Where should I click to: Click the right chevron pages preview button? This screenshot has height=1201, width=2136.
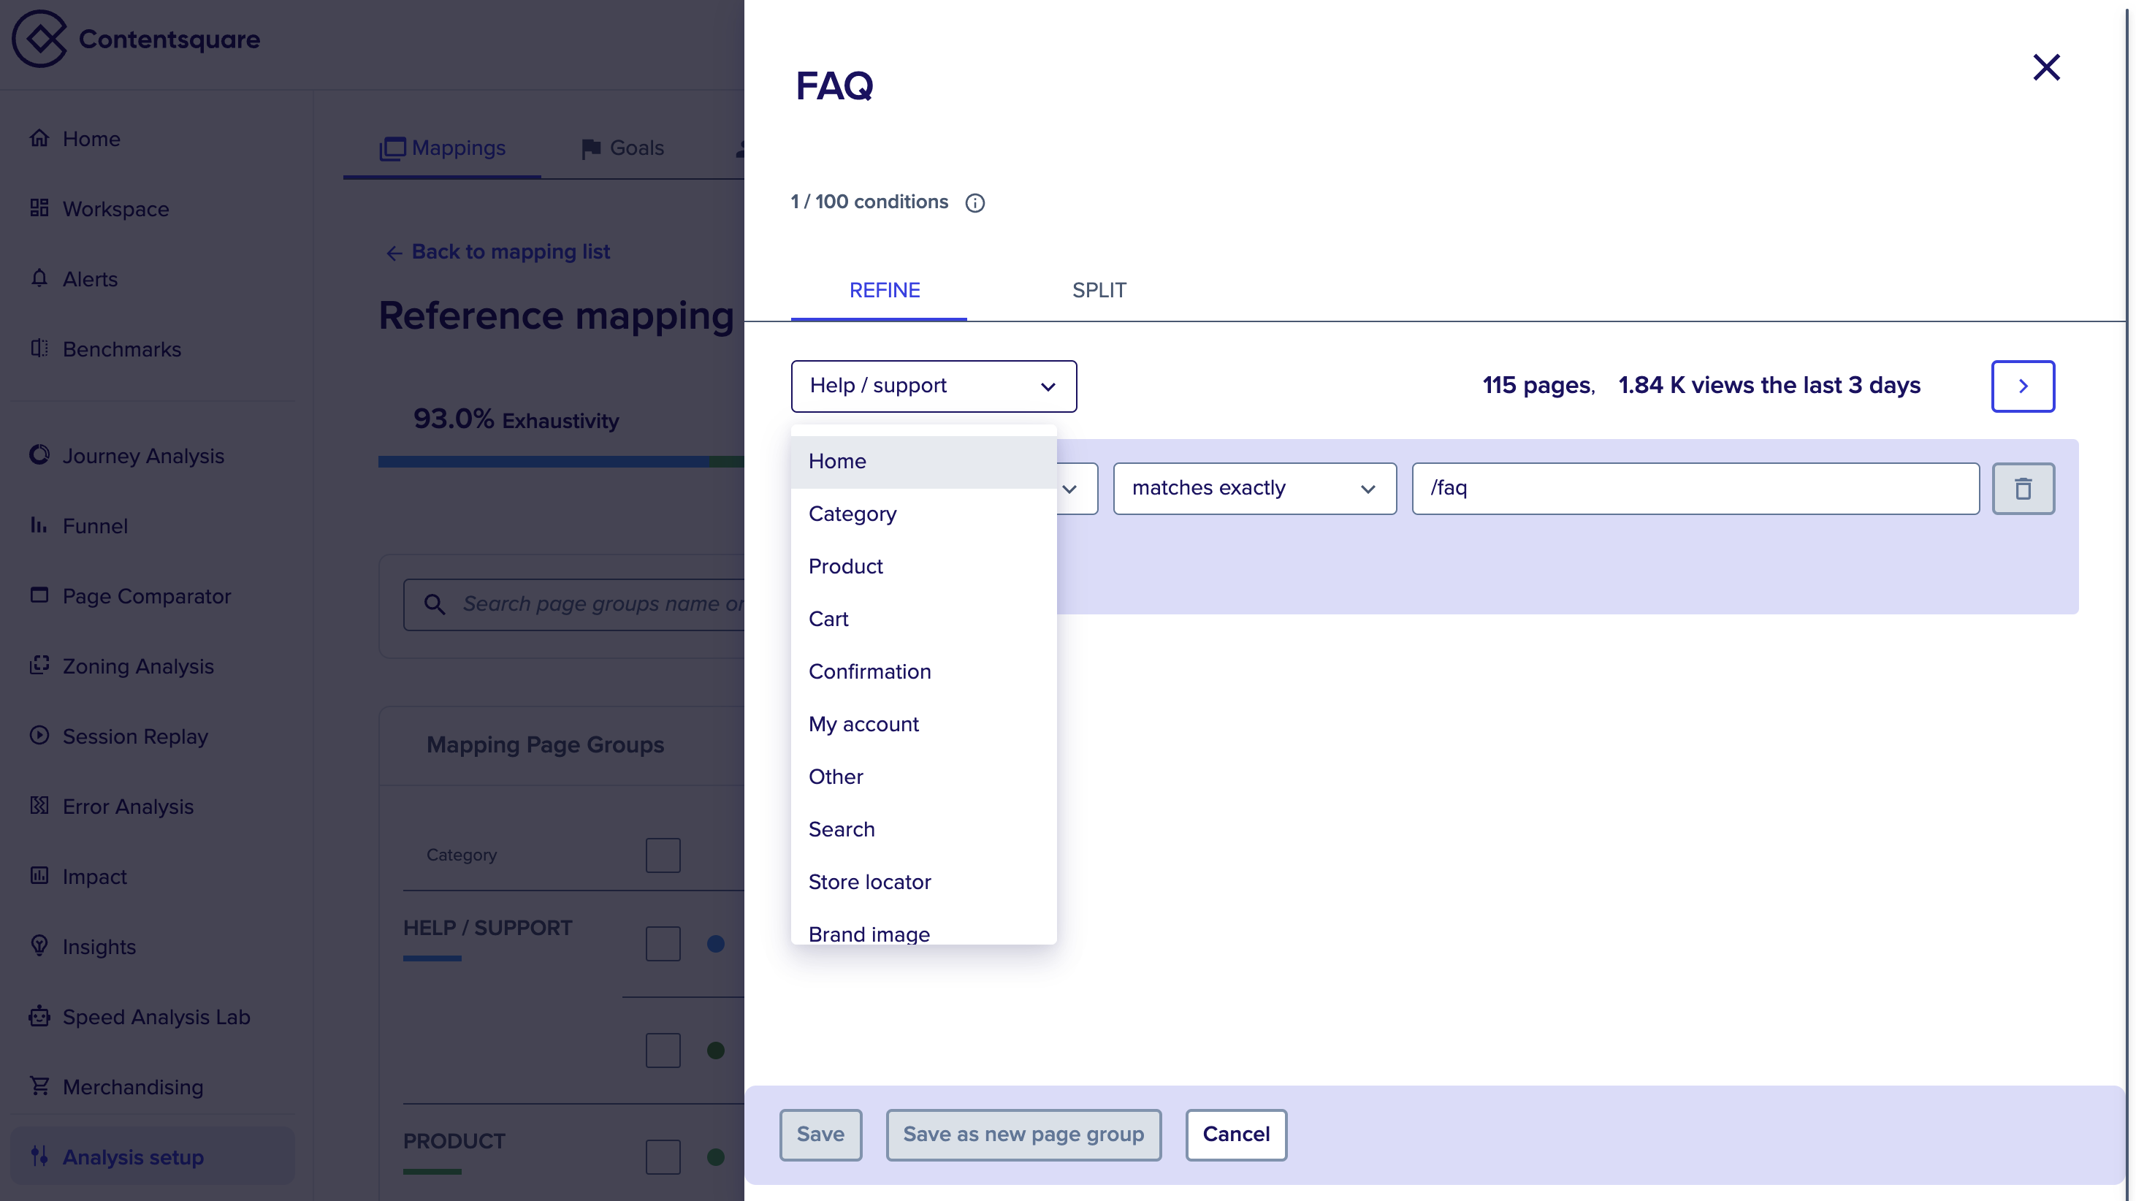point(2024,386)
